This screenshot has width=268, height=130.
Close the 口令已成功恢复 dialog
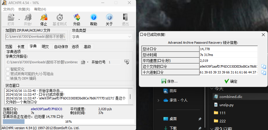pyautogui.click(x=263, y=35)
